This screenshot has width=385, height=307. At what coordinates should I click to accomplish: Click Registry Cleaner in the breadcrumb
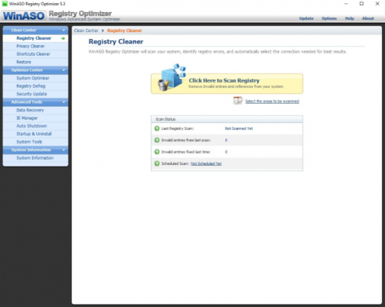click(125, 31)
